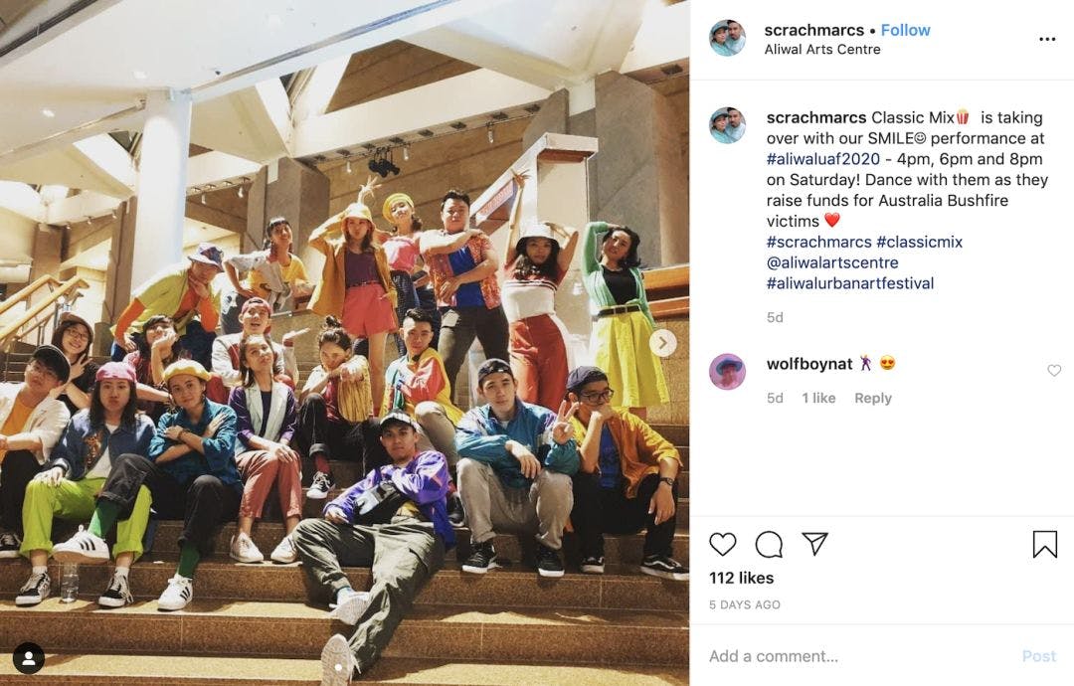
Task: Open the #classicmix hashtag
Action: (919, 242)
